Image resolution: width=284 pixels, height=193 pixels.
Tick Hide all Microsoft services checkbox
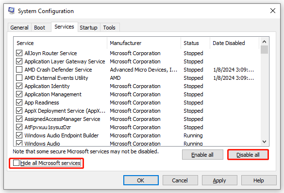click(16, 163)
